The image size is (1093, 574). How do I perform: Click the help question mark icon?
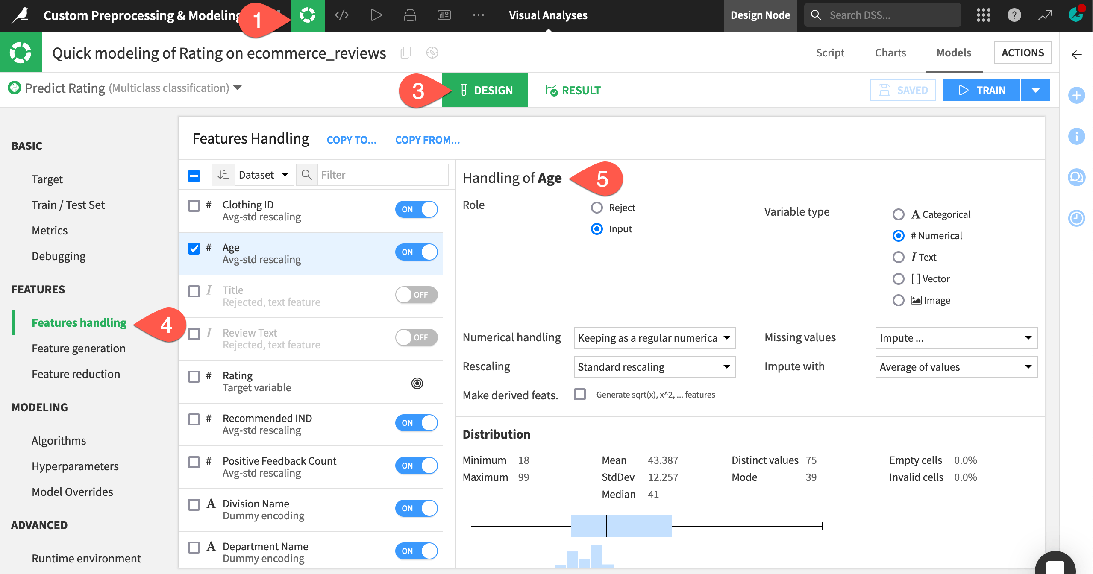coord(1014,15)
